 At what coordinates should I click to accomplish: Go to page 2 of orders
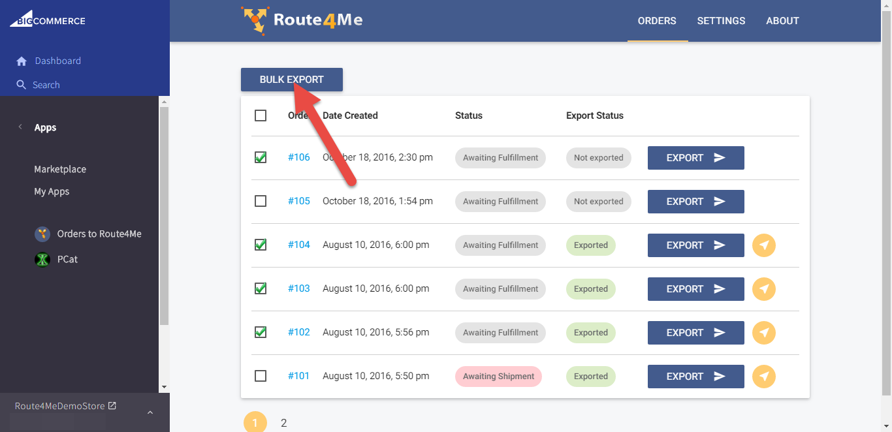click(x=283, y=423)
